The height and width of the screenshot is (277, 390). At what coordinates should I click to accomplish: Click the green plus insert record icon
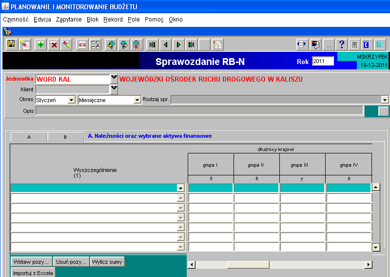40,44
